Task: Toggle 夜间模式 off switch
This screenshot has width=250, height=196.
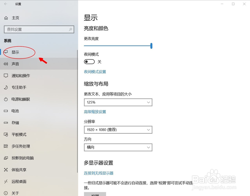Action: tap(89, 61)
